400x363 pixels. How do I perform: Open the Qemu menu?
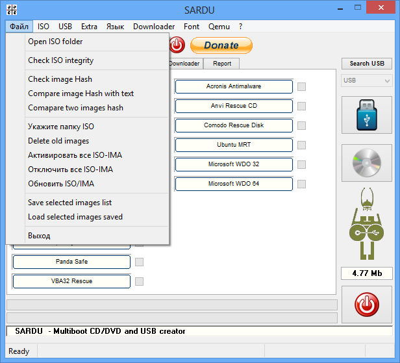click(x=219, y=26)
